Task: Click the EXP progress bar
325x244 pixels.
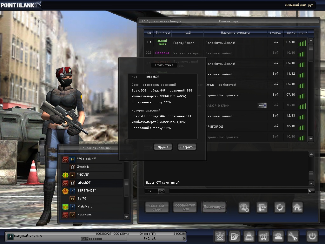Action: 104,239
